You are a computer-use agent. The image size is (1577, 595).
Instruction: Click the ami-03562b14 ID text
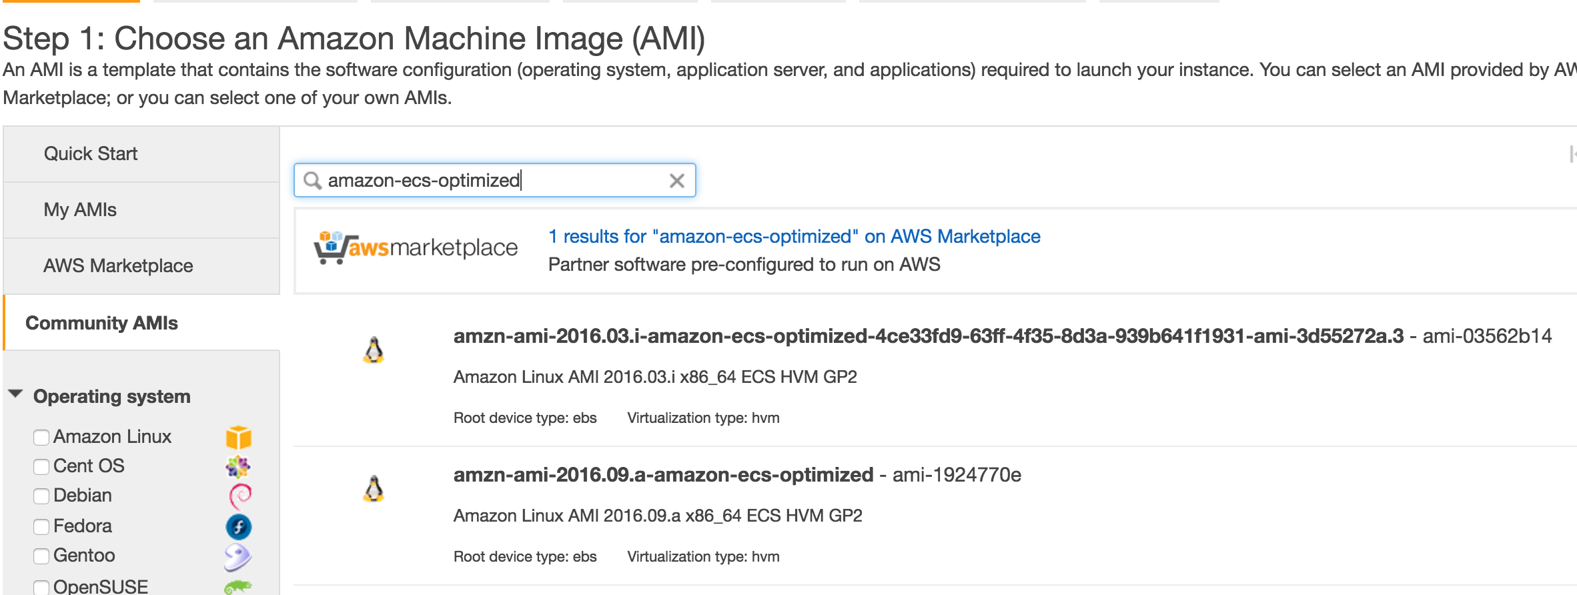[1488, 336]
